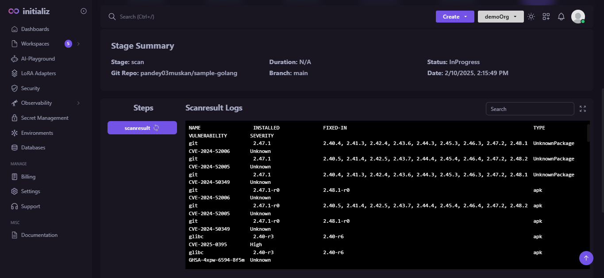Click the Git Repo pandey03muskan/sample-golang text
This screenshot has width=604, height=278.
pos(174,73)
